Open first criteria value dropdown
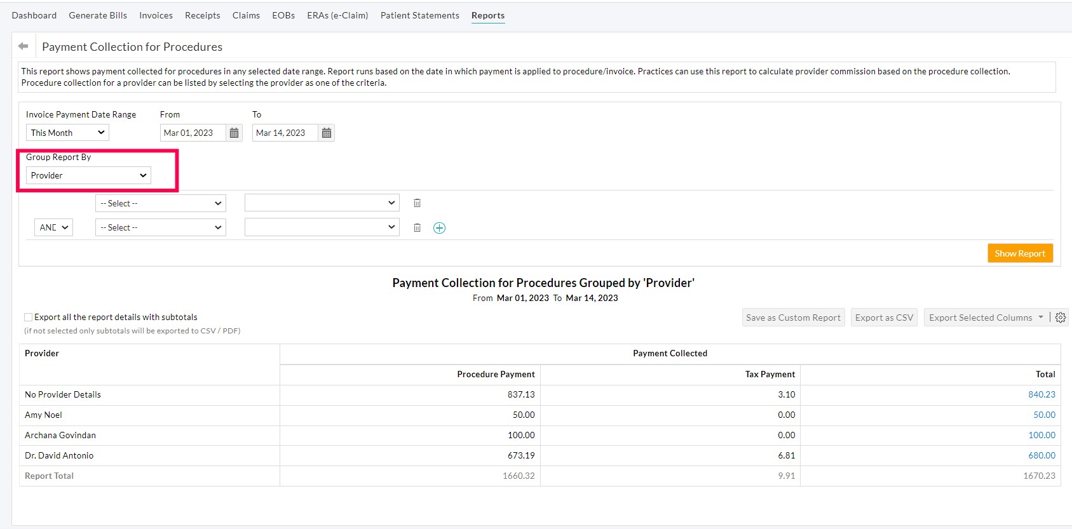 pos(322,203)
